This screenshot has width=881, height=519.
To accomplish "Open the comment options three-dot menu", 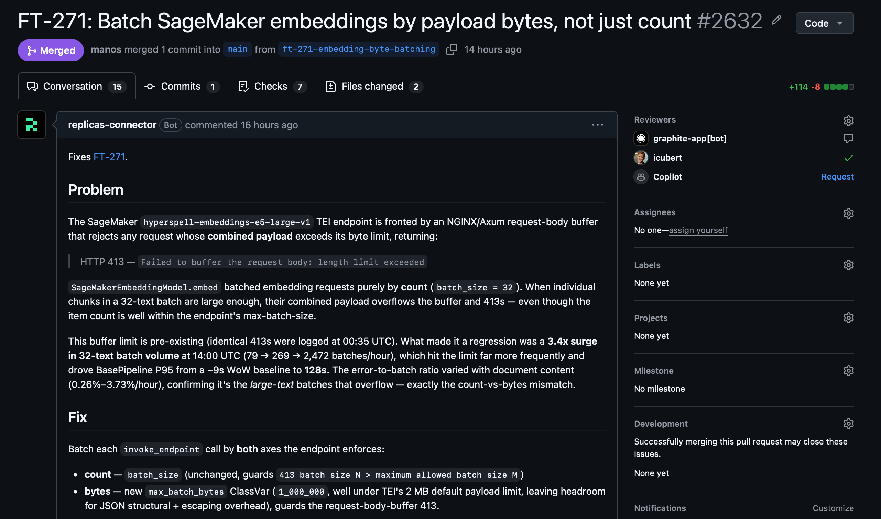I will click(597, 125).
